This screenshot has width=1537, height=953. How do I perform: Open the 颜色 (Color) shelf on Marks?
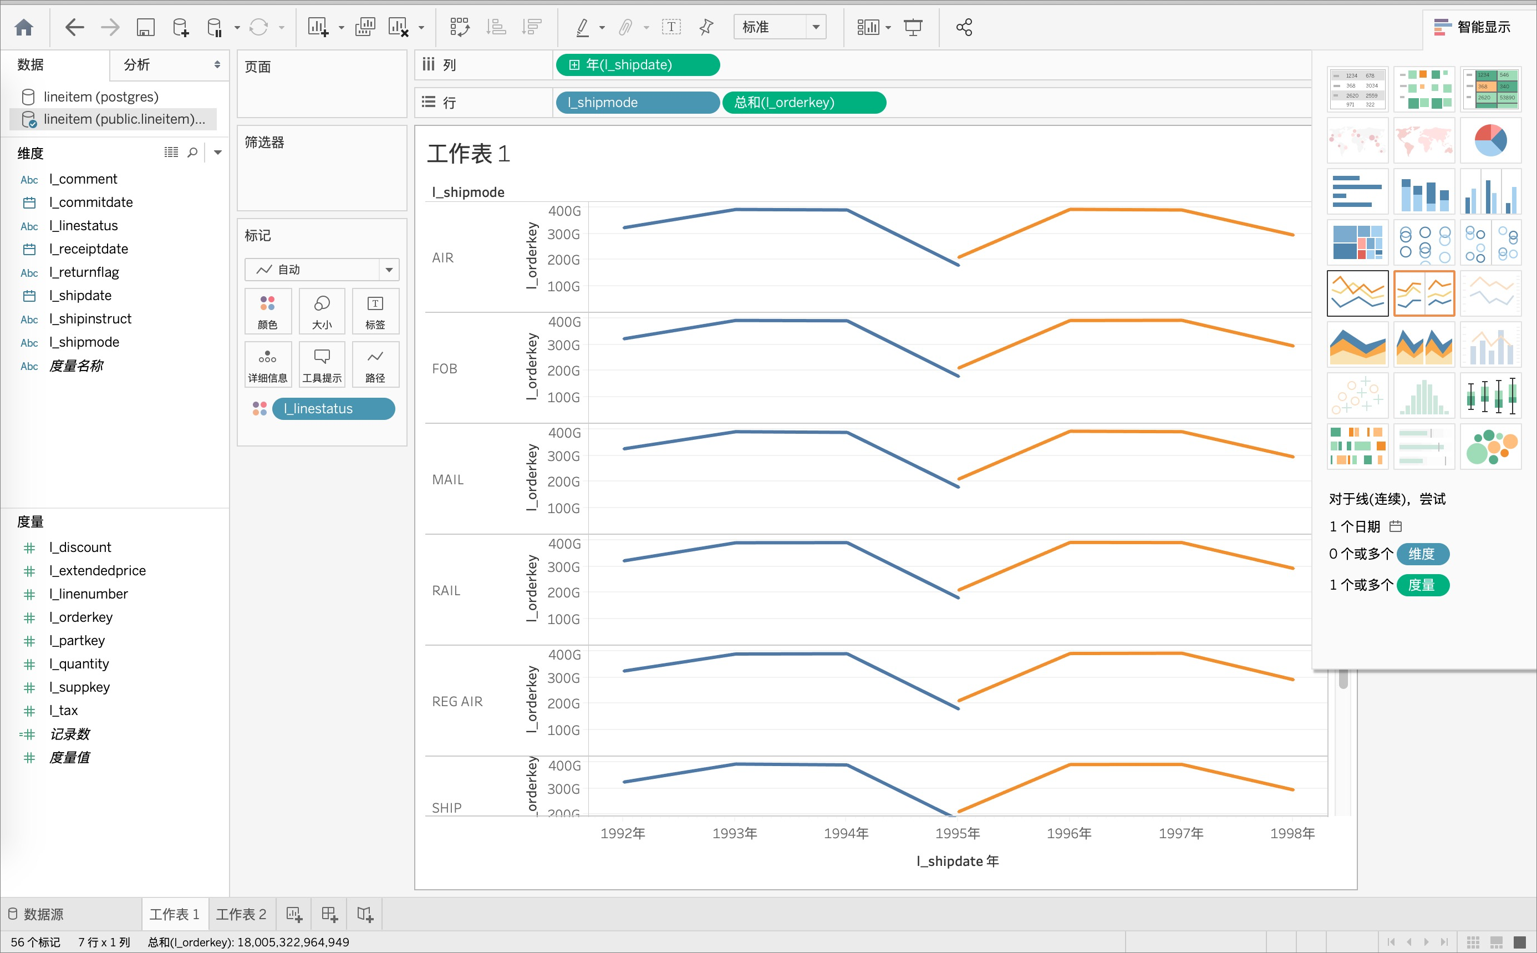[x=268, y=310]
